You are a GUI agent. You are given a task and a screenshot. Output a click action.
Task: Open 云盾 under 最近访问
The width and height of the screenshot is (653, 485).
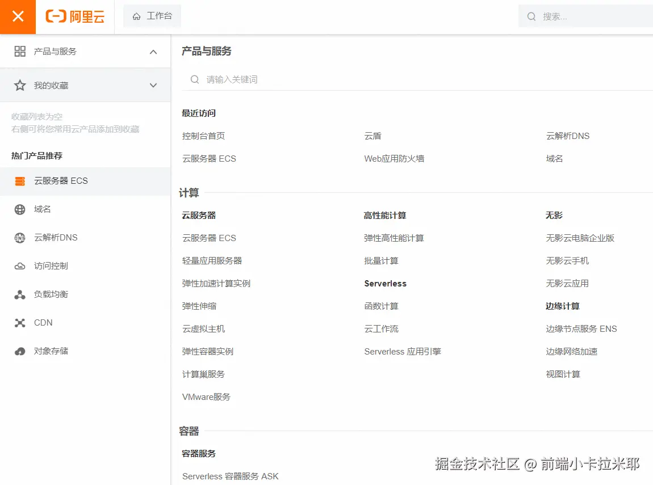tap(372, 136)
